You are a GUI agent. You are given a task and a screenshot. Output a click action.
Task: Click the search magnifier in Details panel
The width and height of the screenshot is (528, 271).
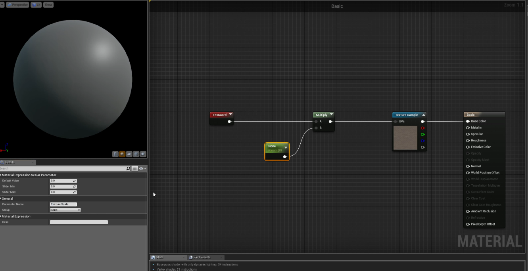[x=128, y=168]
